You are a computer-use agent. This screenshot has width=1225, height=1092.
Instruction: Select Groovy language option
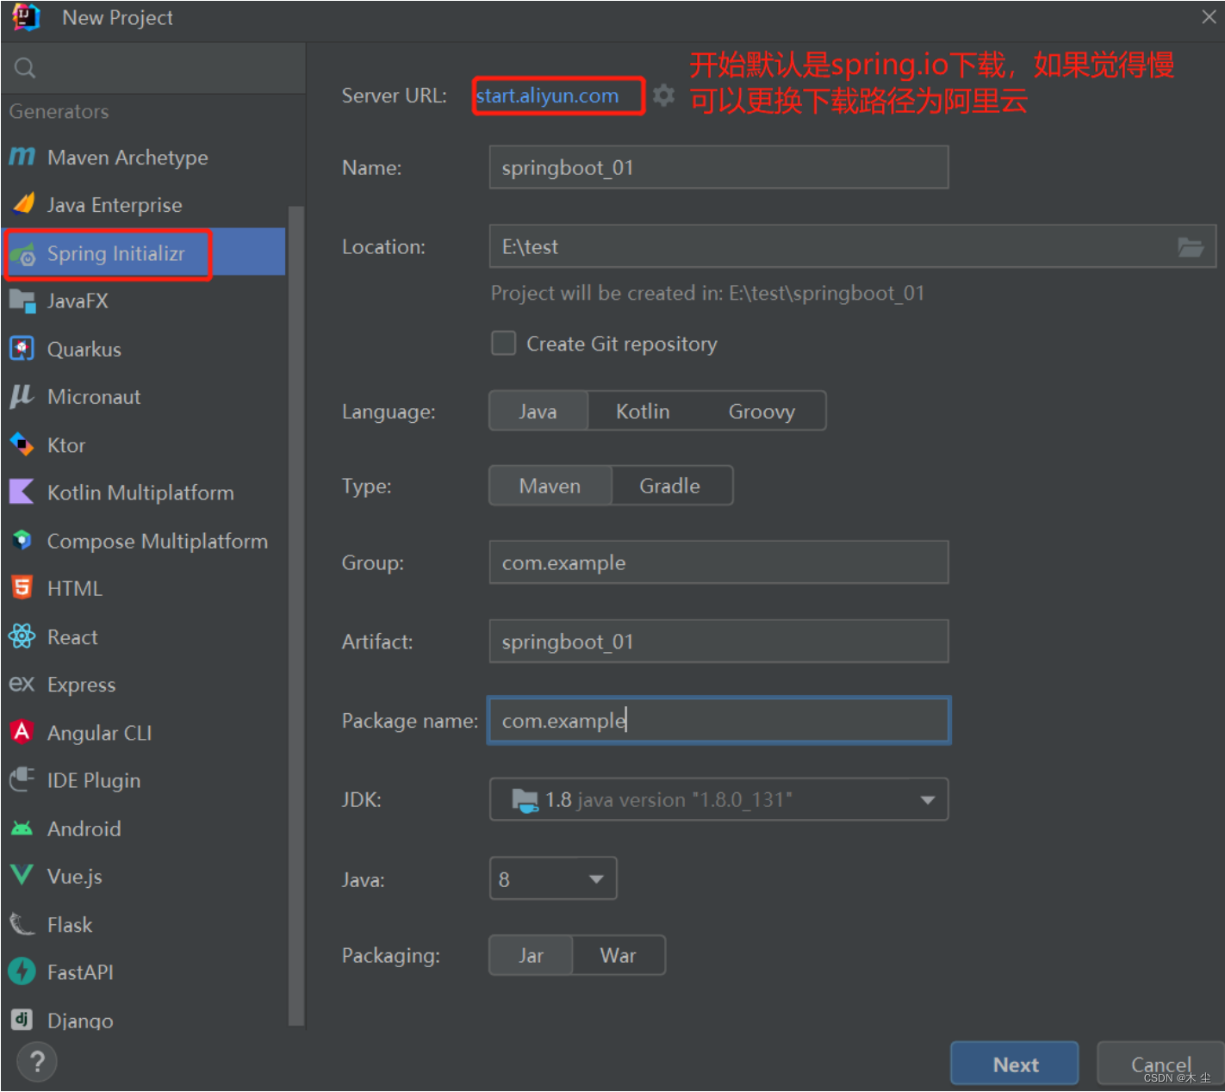coord(762,412)
